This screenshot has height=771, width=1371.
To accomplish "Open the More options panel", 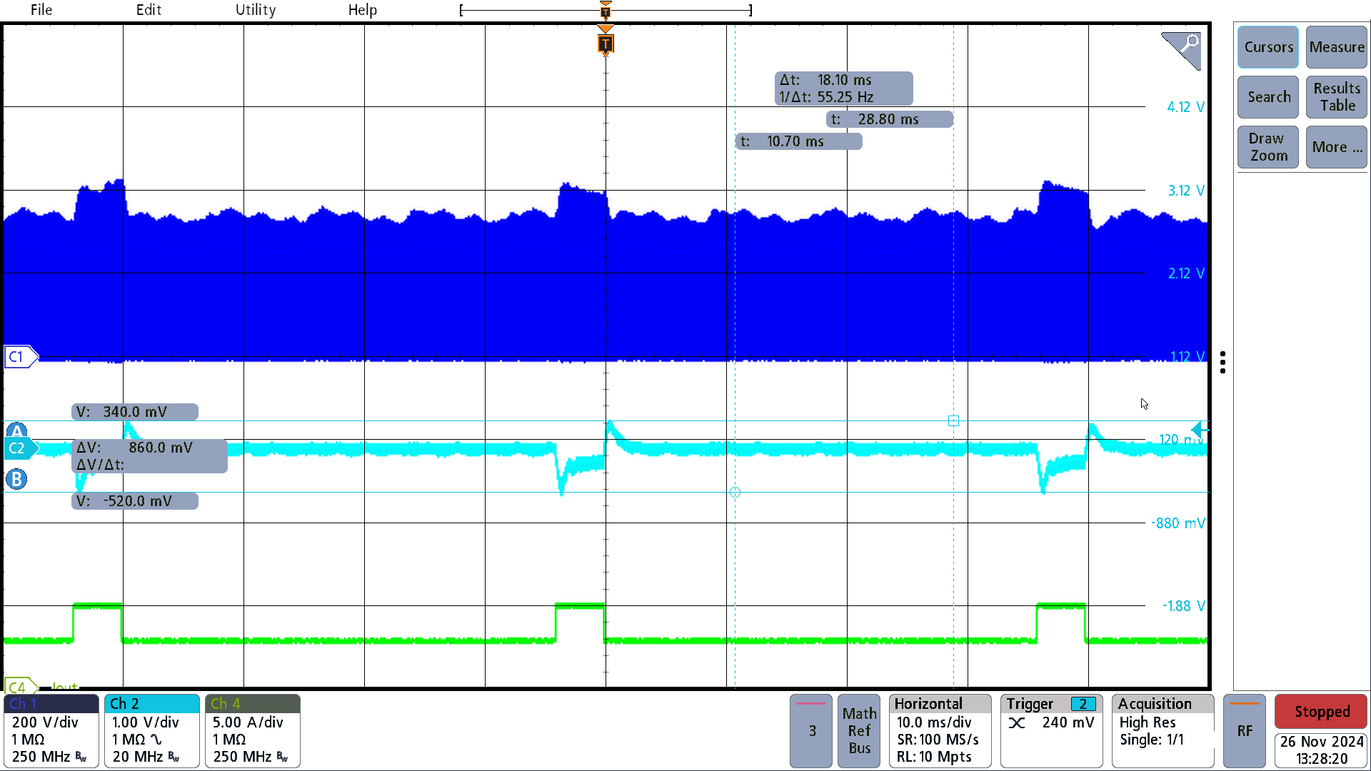I will (1337, 147).
